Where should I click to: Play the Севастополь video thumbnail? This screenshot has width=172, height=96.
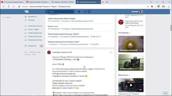(131, 85)
